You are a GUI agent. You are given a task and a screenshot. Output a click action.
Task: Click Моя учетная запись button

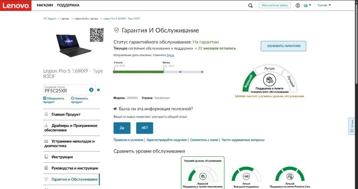click(x=275, y=5)
